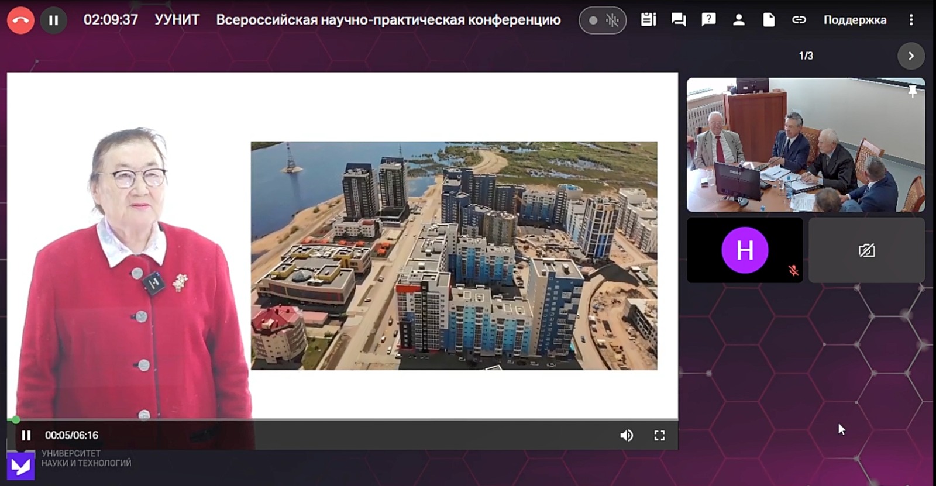Copy the invitation link icon

tap(799, 20)
